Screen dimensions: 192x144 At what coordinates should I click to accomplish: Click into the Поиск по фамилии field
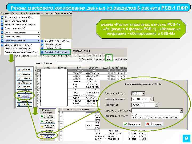pyautogui.click(x=70, y=63)
